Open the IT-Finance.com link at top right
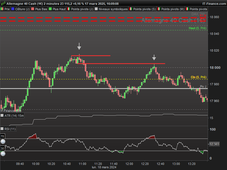The width and height of the screenshot is (227, 170). coord(214,4)
